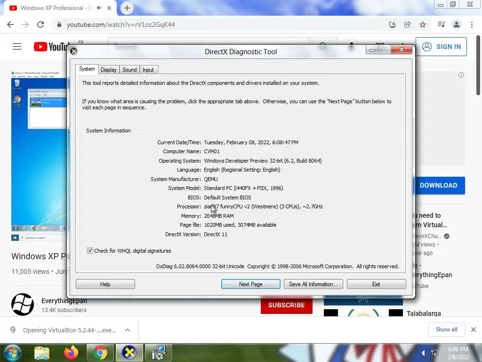Click the Memory value 2048MB RAM
The height and width of the screenshot is (362, 482).
219,216
